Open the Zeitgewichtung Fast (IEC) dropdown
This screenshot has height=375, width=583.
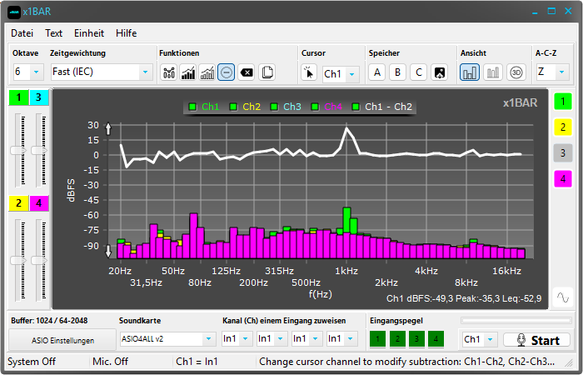pos(102,72)
